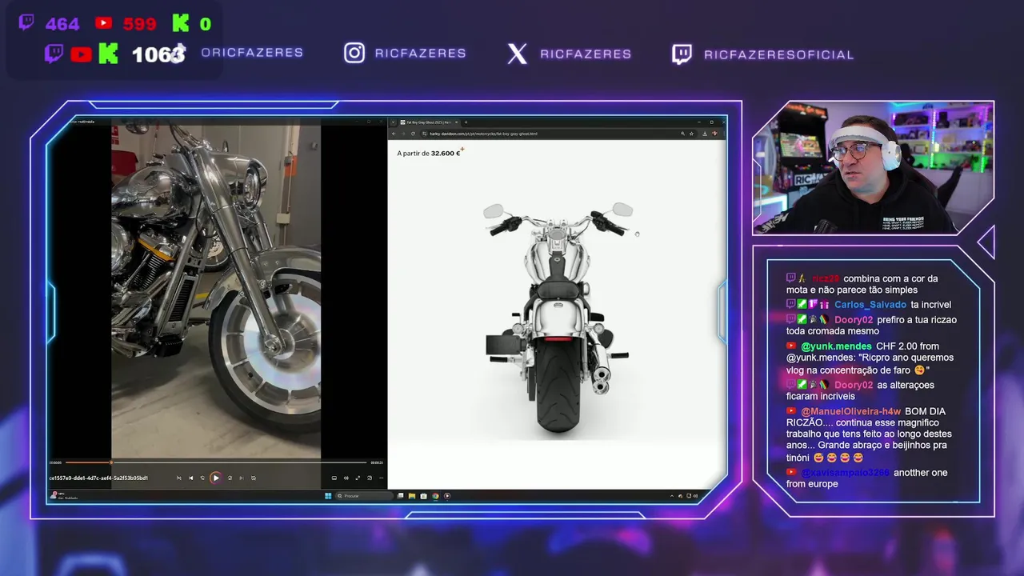Screen dimensions: 1024x576
Task: Click the @yunk.mendes donation username
Action: (x=837, y=346)
